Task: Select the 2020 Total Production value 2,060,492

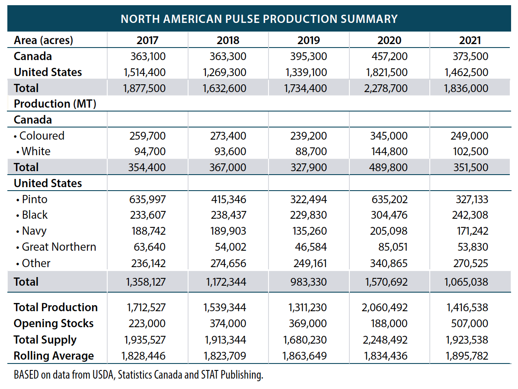Action: pos(385,307)
